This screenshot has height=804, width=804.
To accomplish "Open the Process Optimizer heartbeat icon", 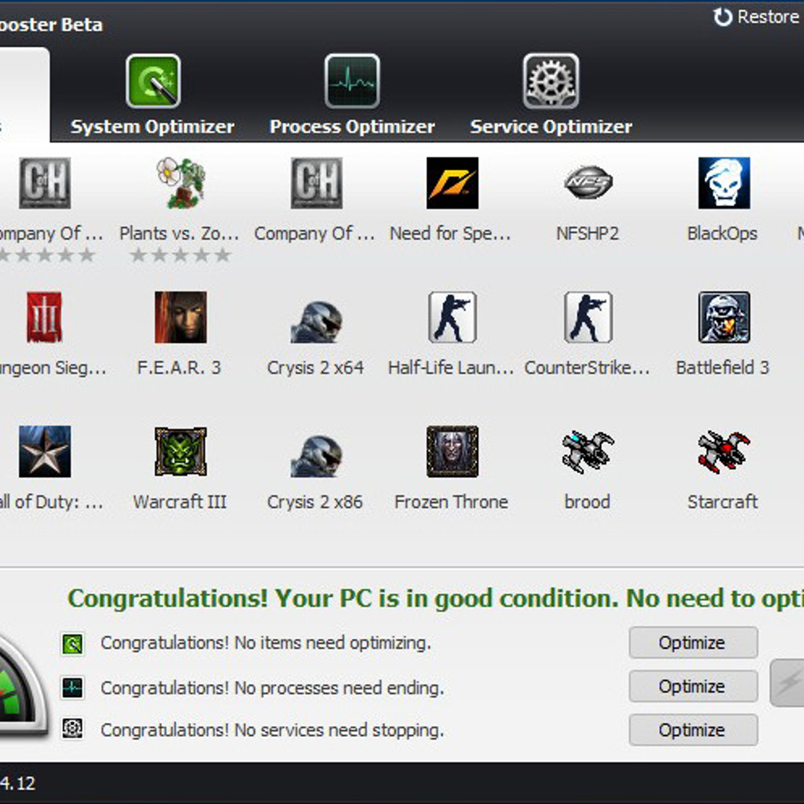I will point(352,81).
